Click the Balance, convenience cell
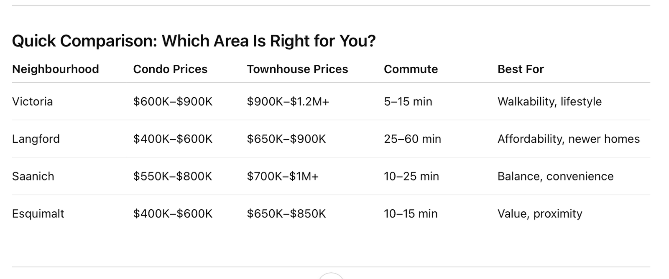669x279 pixels. pyautogui.click(x=555, y=176)
